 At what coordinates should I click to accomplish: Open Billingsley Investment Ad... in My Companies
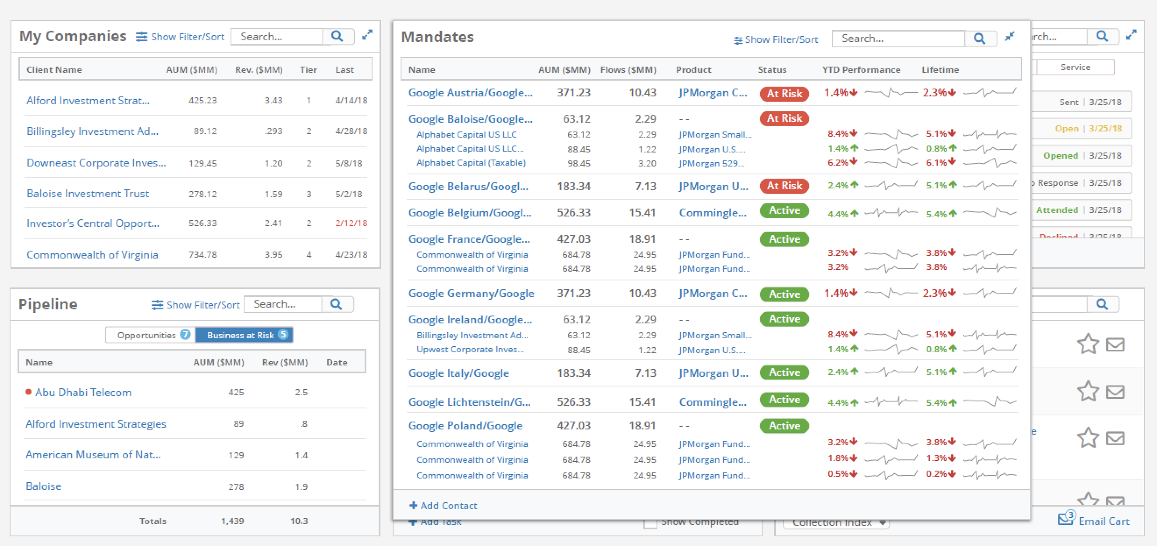(92, 131)
